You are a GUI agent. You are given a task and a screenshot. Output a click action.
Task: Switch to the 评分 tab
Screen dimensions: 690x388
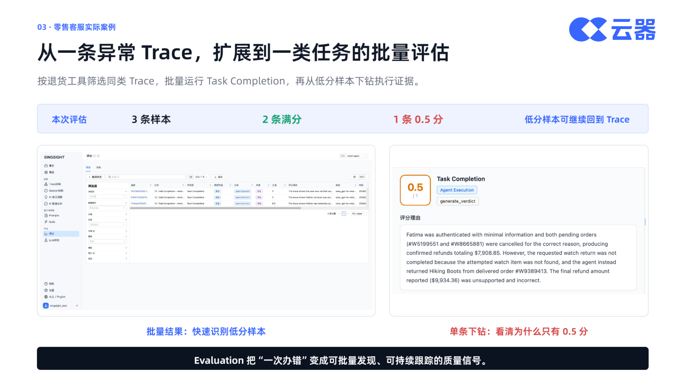point(88,167)
